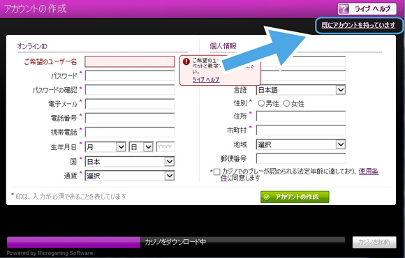
Task: Focus the YYYY birth year field
Action: [165, 147]
